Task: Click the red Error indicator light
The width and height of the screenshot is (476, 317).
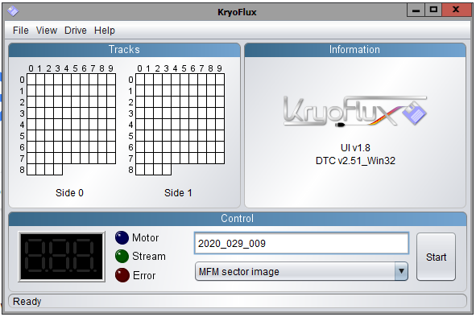Action: click(x=122, y=275)
